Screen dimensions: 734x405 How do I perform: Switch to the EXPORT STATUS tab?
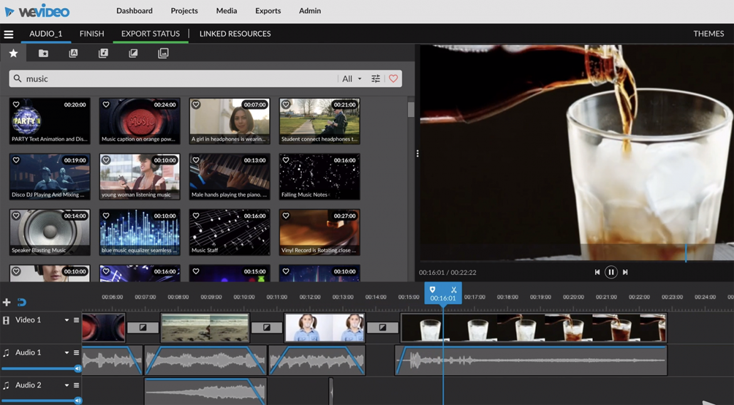151,34
